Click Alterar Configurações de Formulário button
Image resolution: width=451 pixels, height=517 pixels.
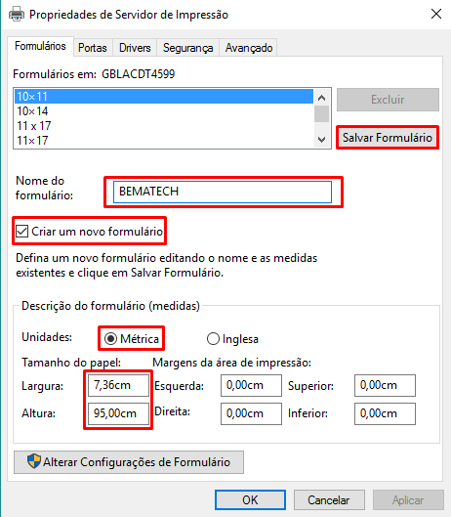[x=129, y=462]
